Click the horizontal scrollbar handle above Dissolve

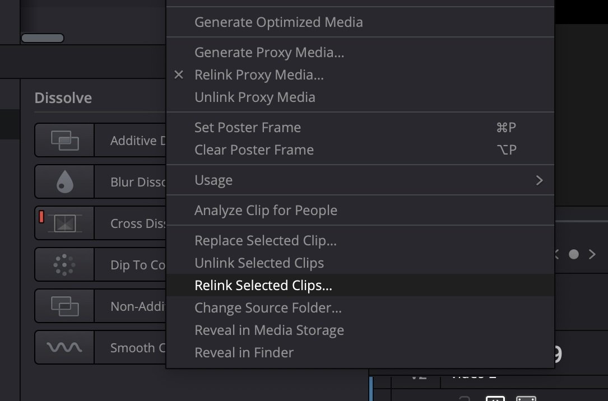coord(43,38)
